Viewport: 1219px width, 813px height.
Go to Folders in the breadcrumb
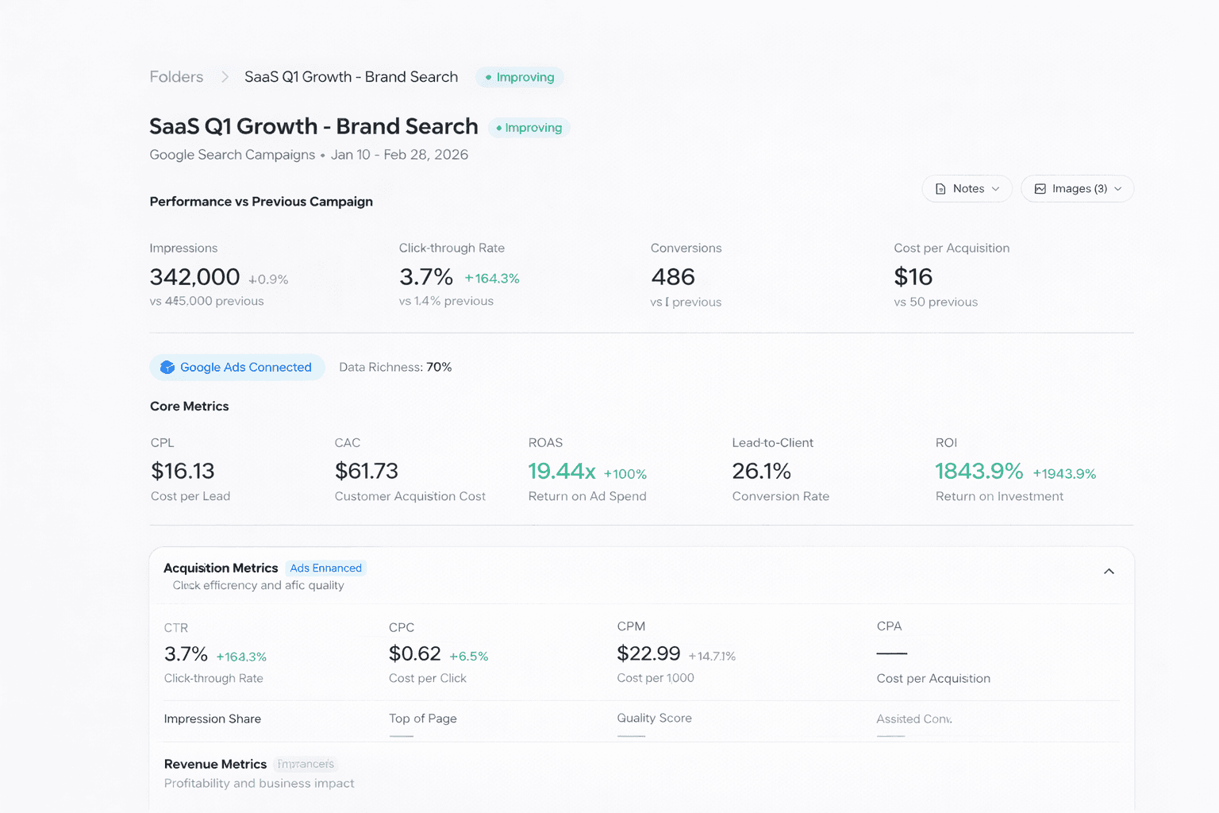[x=176, y=77]
